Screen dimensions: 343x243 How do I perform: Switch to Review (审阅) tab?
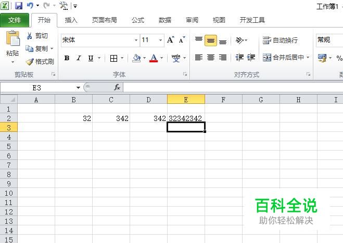pyautogui.click(x=192, y=20)
